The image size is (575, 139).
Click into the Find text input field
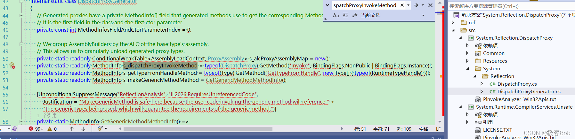[365, 5]
